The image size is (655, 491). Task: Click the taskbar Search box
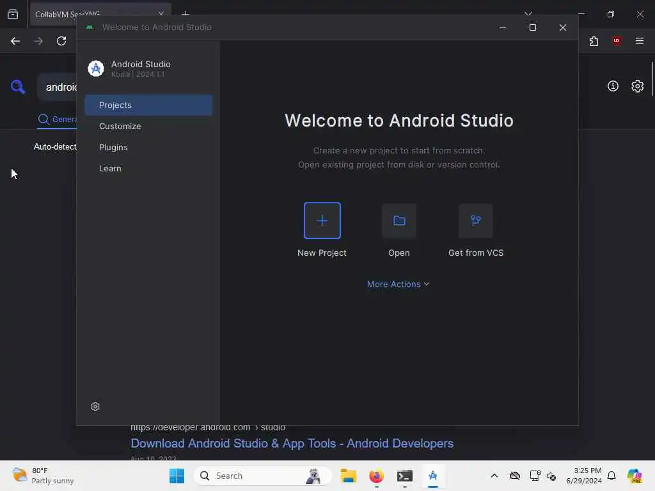tap(262, 476)
